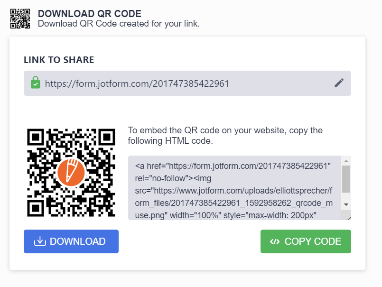The height and width of the screenshot is (287, 382).
Task: Click the embed code box's scroll down arrow
Action: click(346, 204)
